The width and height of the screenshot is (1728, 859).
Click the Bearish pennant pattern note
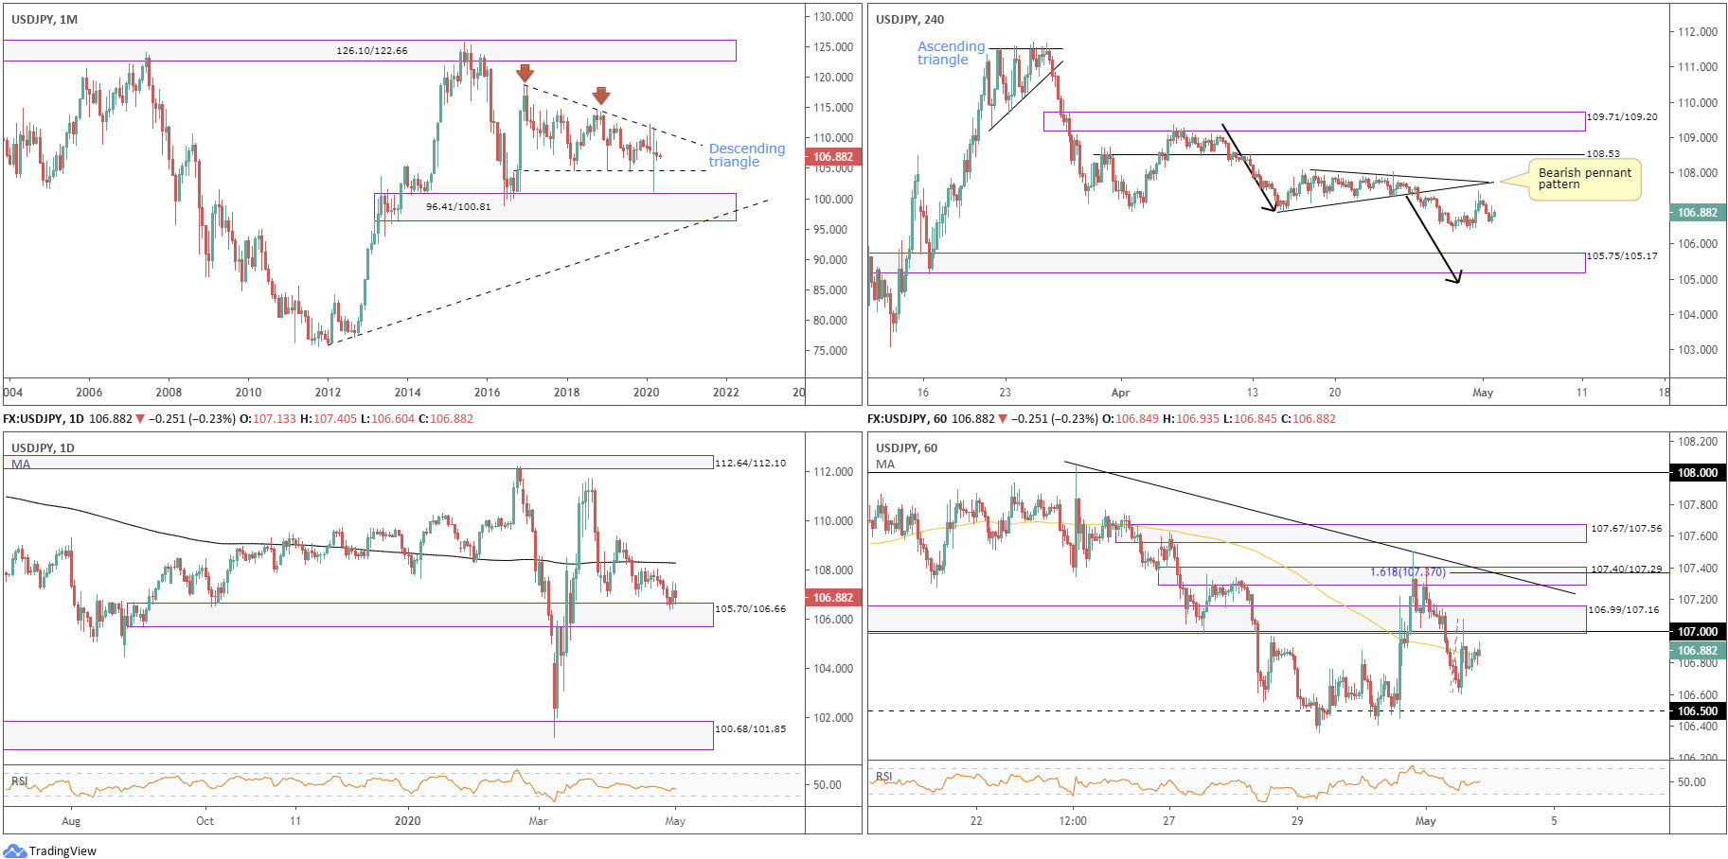[x=1583, y=180]
